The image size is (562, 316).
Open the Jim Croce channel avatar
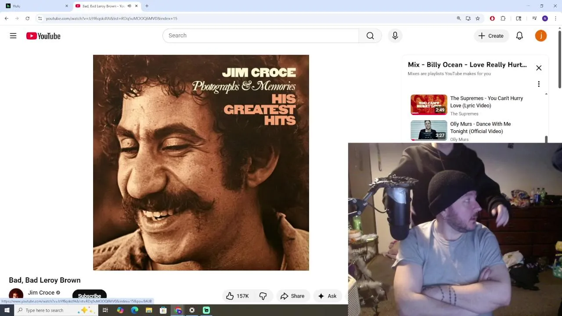pos(16,294)
